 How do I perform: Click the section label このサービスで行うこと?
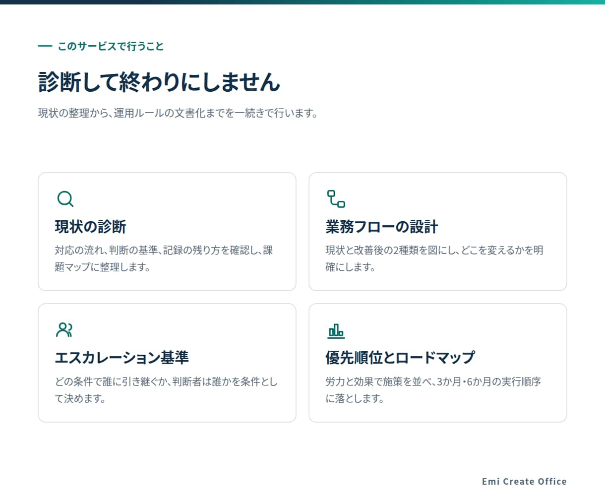pos(110,46)
